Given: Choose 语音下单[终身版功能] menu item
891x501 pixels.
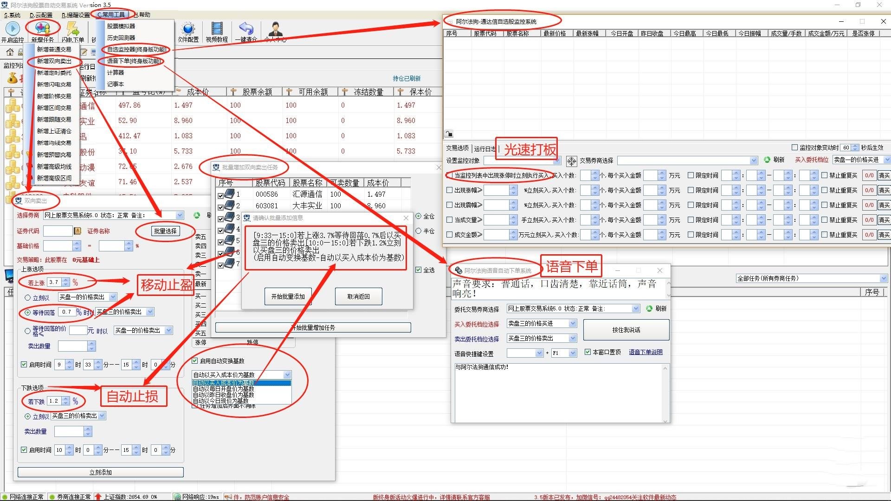Looking at the screenshot, I should [134, 61].
